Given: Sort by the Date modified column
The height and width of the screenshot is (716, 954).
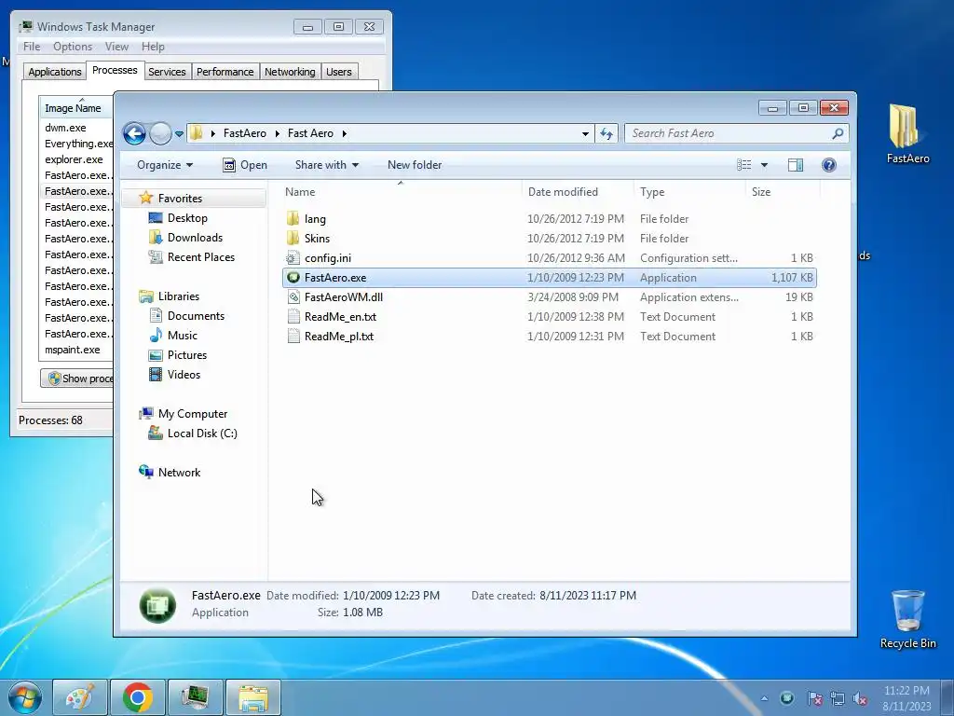Looking at the screenshot, I should pyautogui.click(x=577, y=192).
